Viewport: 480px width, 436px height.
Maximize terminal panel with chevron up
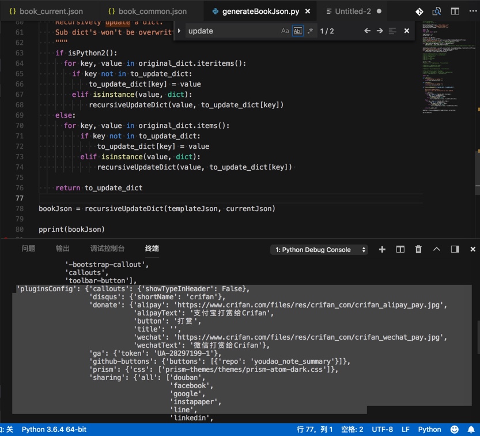[x=437, y=249]
